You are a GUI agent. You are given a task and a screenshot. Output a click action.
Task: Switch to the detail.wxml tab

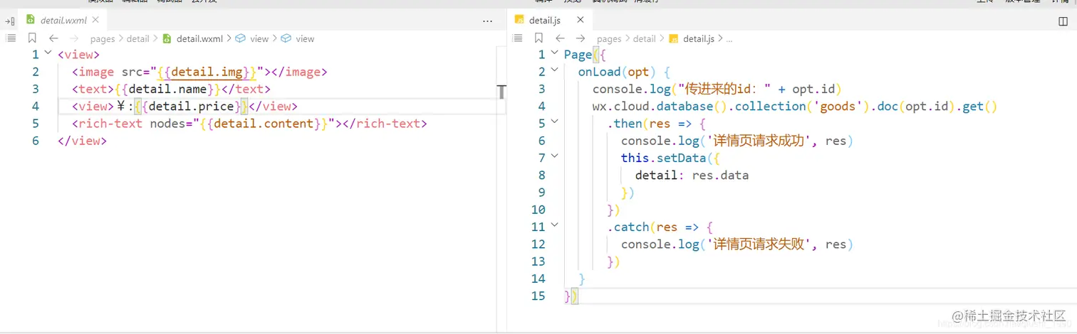63,21
